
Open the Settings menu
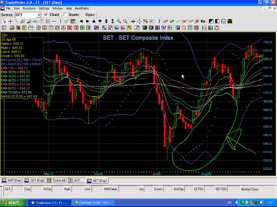coord(44,8)
